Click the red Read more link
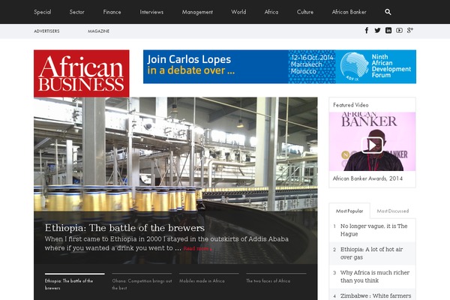 (197, 248)
